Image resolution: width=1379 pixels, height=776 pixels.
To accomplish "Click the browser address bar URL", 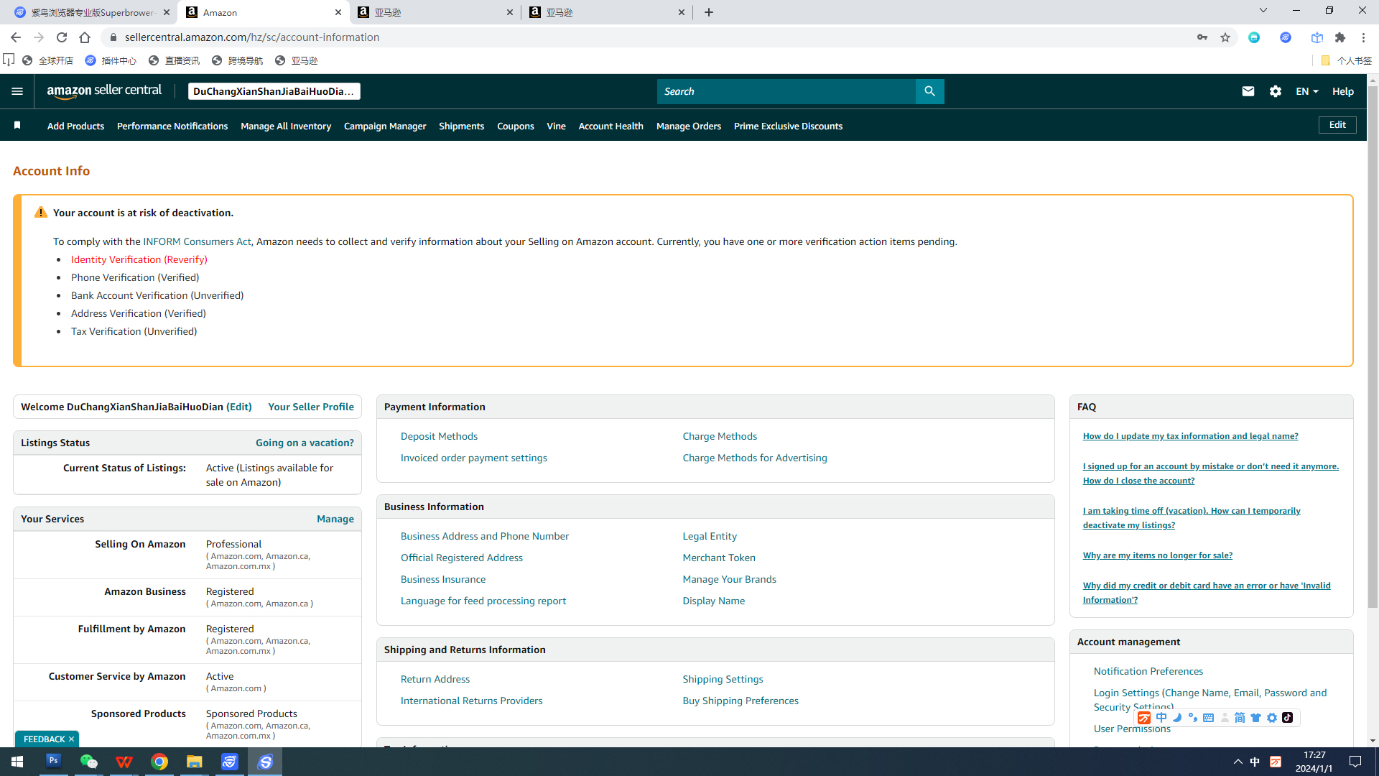I will tap(252, 37).
